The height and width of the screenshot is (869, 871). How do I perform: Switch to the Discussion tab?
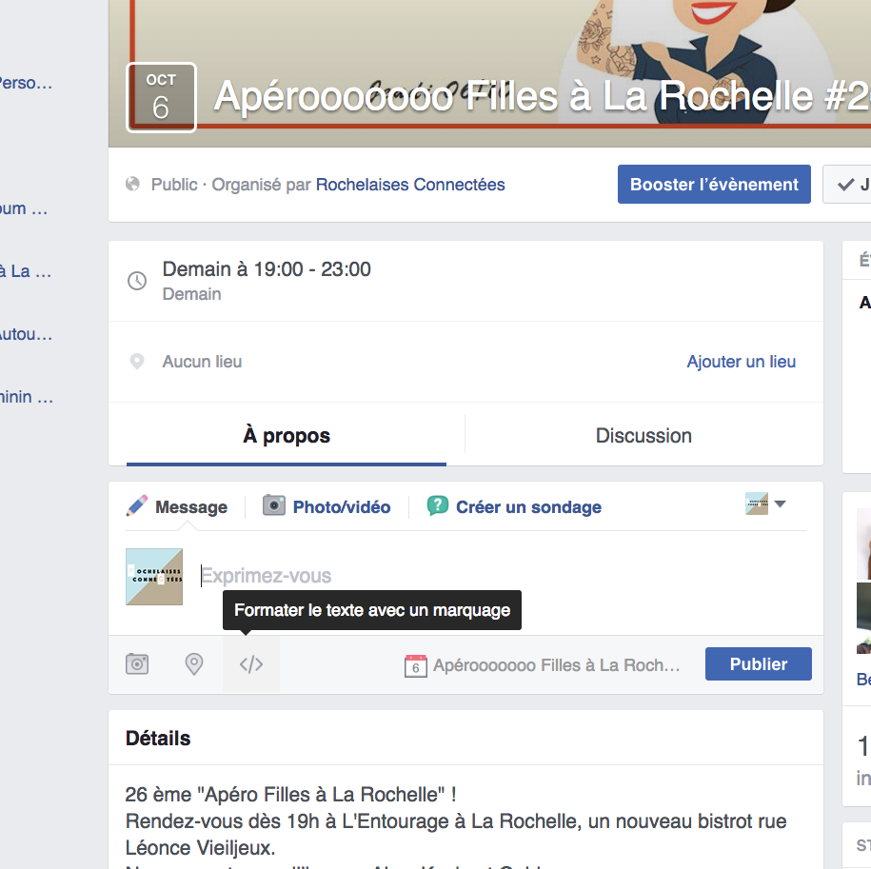click(643, 436)
